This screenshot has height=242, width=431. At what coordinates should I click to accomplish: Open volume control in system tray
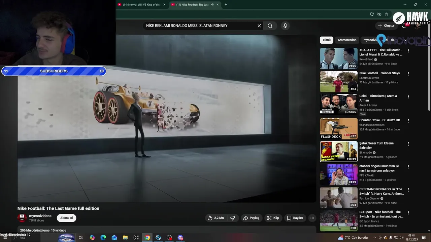click(x=401, y=238)
